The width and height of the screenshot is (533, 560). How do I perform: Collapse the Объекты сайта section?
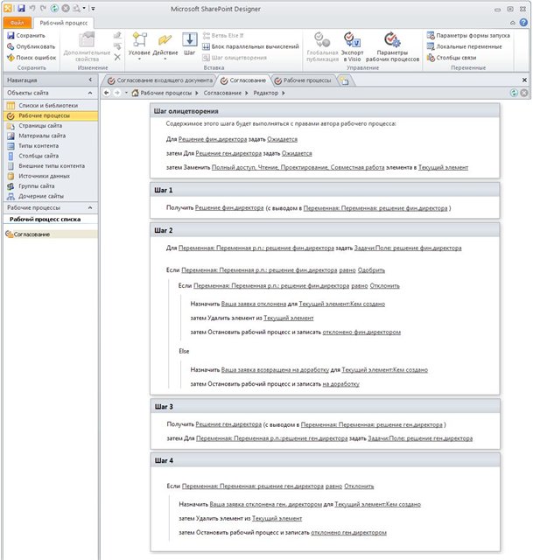tap(90, 93)
